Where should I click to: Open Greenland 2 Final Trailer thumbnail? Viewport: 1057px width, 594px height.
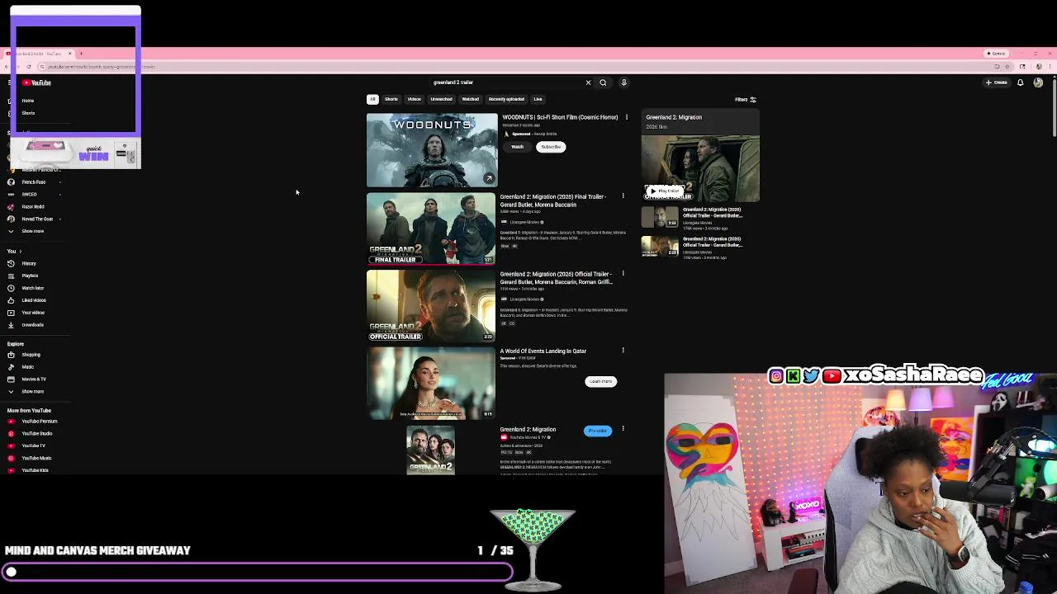431,229
